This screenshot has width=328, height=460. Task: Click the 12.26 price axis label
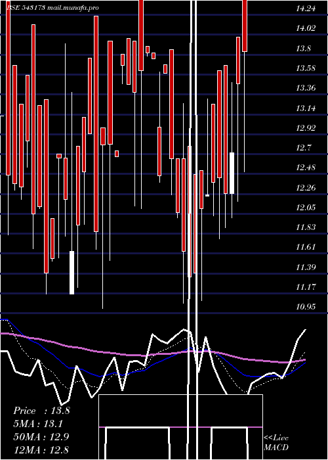click(x=306, y=187)
